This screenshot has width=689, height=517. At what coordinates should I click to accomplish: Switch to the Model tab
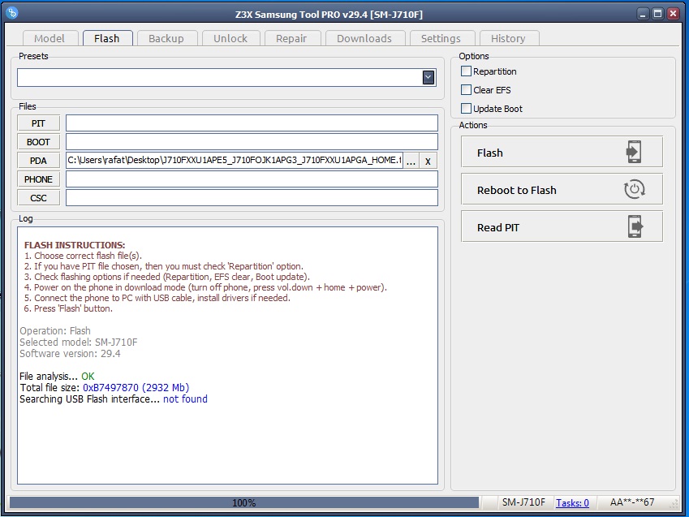point(50,38)
